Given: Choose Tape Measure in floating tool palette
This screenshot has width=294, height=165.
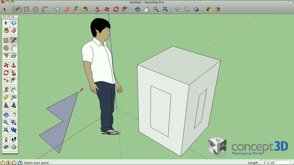Looking at the screenshot, I should pyautogui.click(x=6, y=90).
